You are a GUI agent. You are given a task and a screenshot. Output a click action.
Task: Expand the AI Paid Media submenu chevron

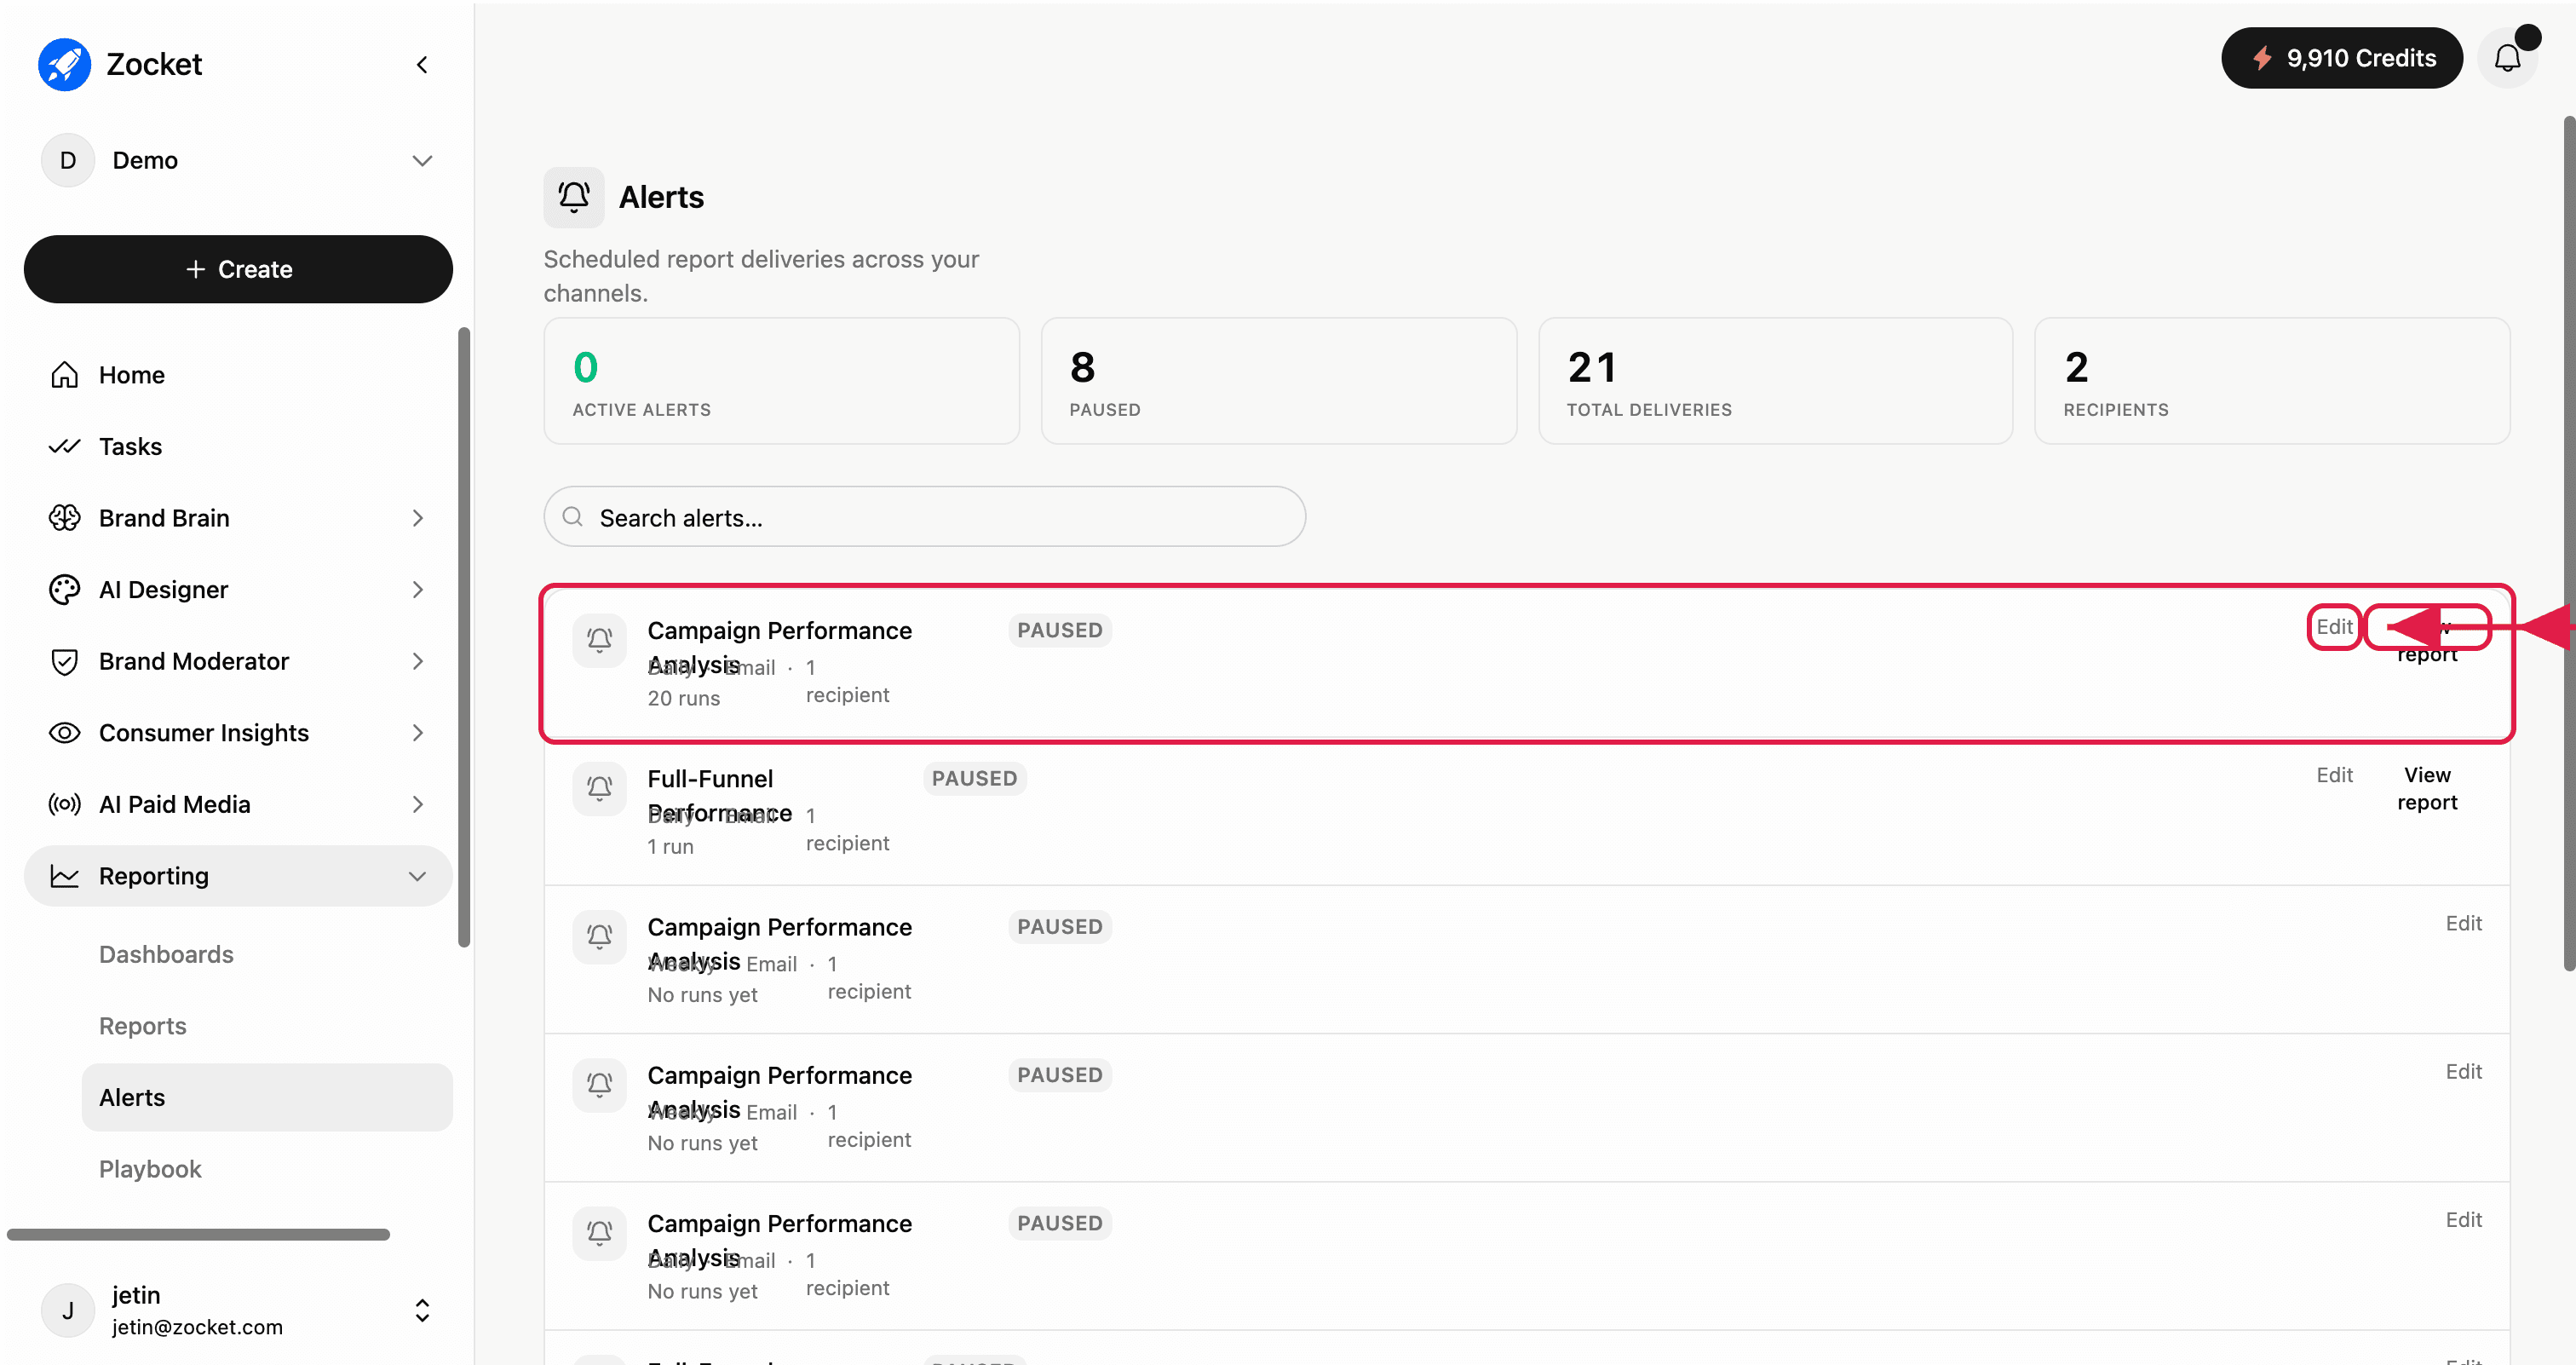(x=418, y=805)
